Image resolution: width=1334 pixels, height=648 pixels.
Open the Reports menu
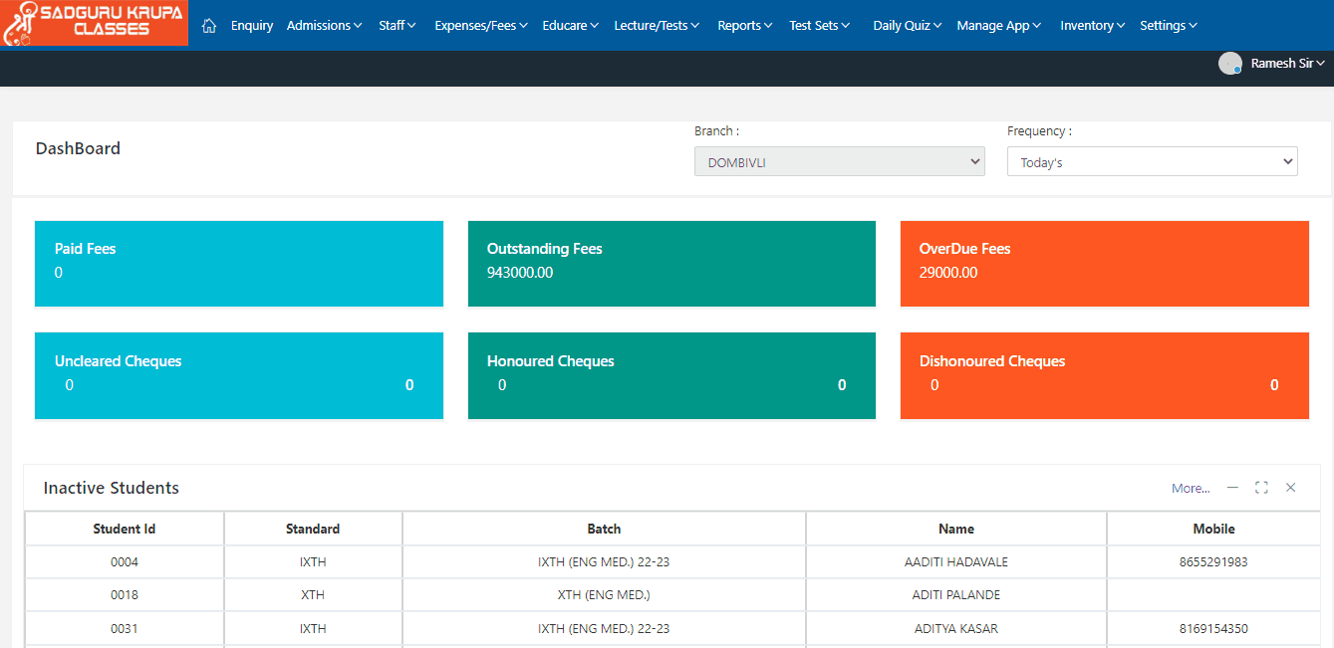coord(744,26)
